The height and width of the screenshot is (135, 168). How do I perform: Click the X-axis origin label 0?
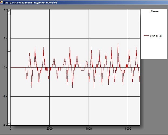click(10, 129)
